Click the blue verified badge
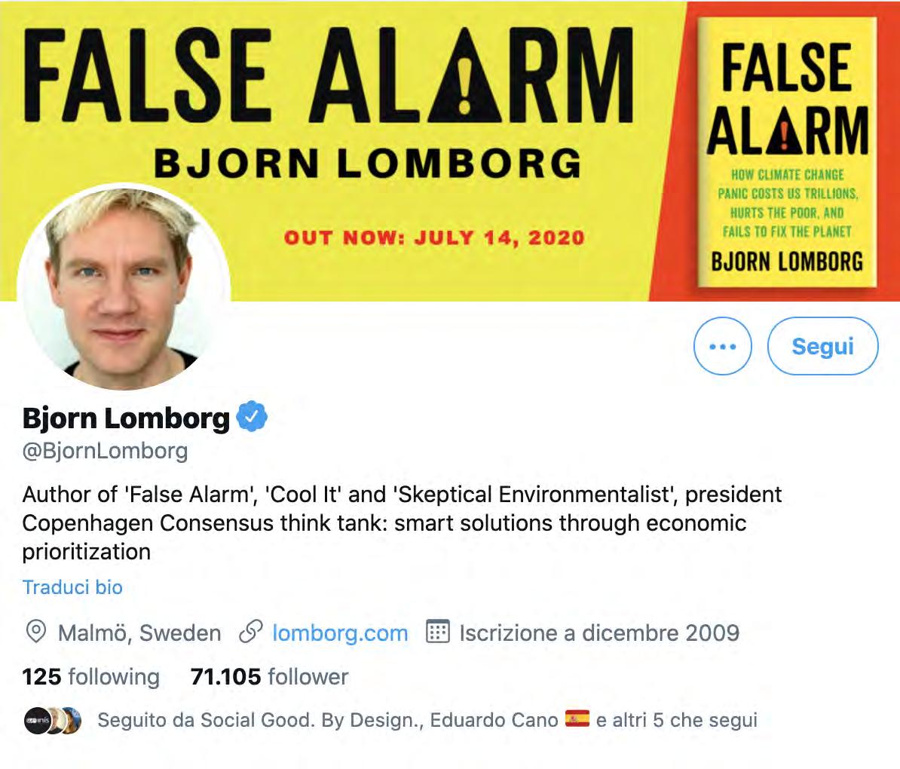 252,417
